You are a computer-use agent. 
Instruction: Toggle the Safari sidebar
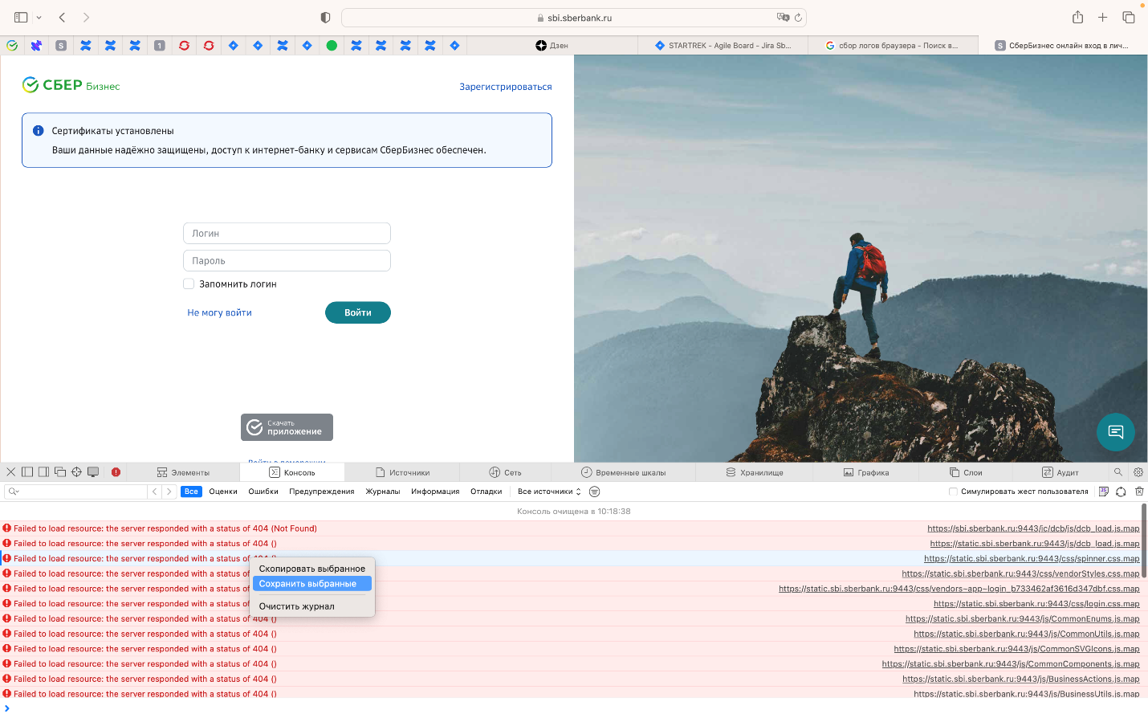tap(21, 17)
